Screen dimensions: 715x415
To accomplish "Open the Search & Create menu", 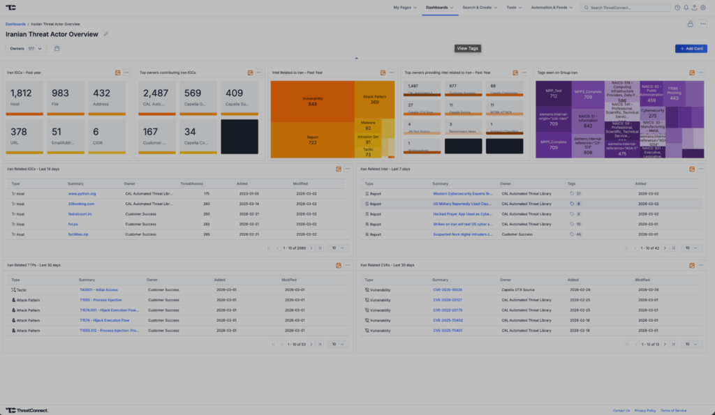I will 480,8.
